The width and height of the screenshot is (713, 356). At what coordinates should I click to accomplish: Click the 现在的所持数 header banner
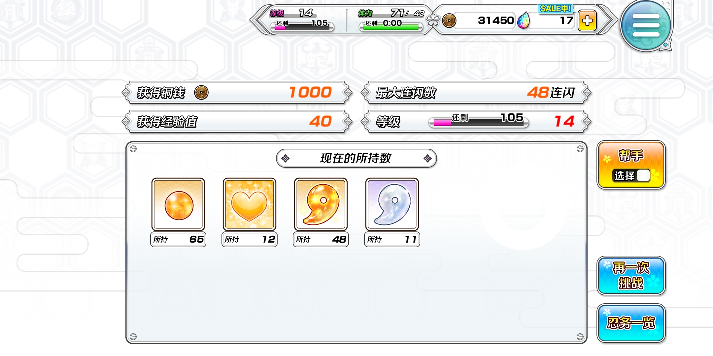356,158
